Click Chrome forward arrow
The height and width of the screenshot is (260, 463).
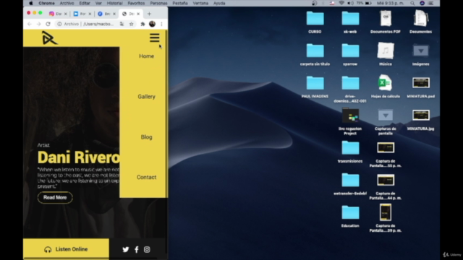38,24
